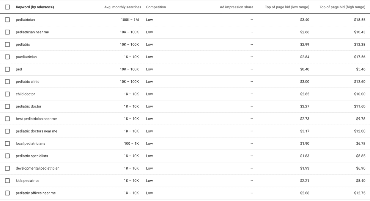Tick the select-all checkbox in header row
This screenshot has height=201, width=370.
7,7
